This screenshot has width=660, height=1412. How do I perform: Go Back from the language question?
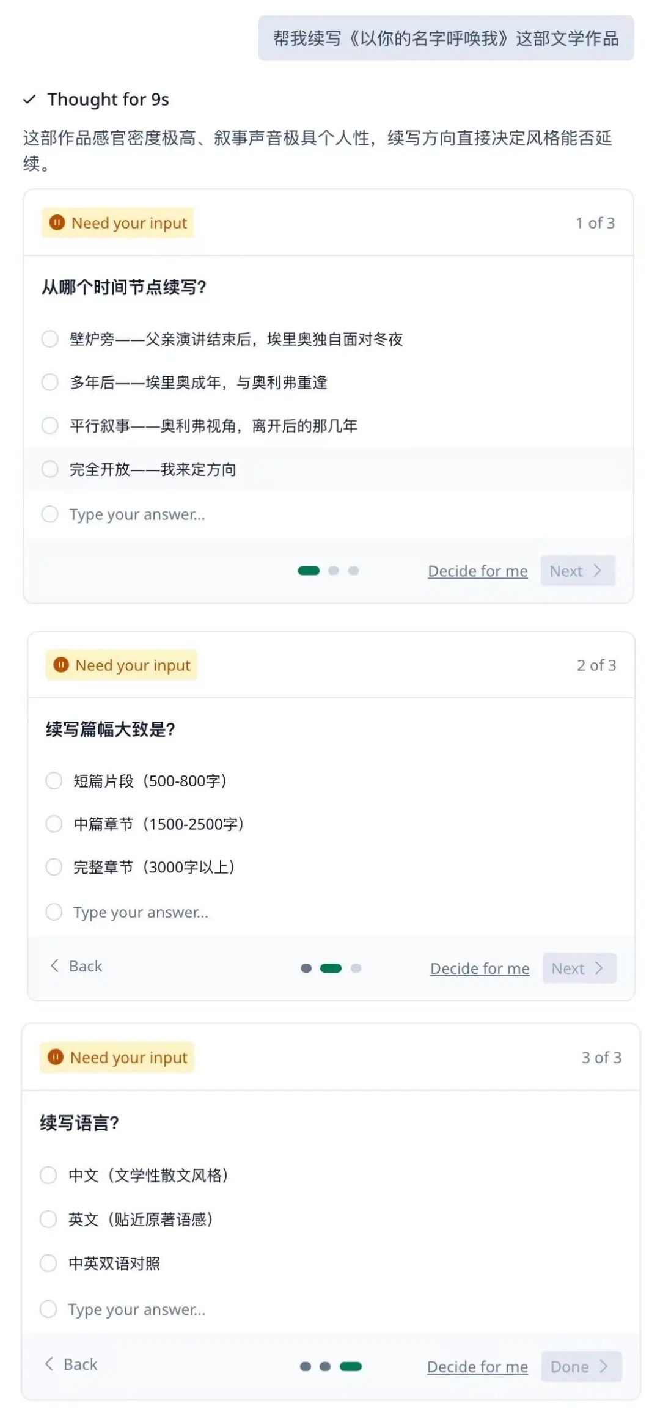coord(71,1364)
